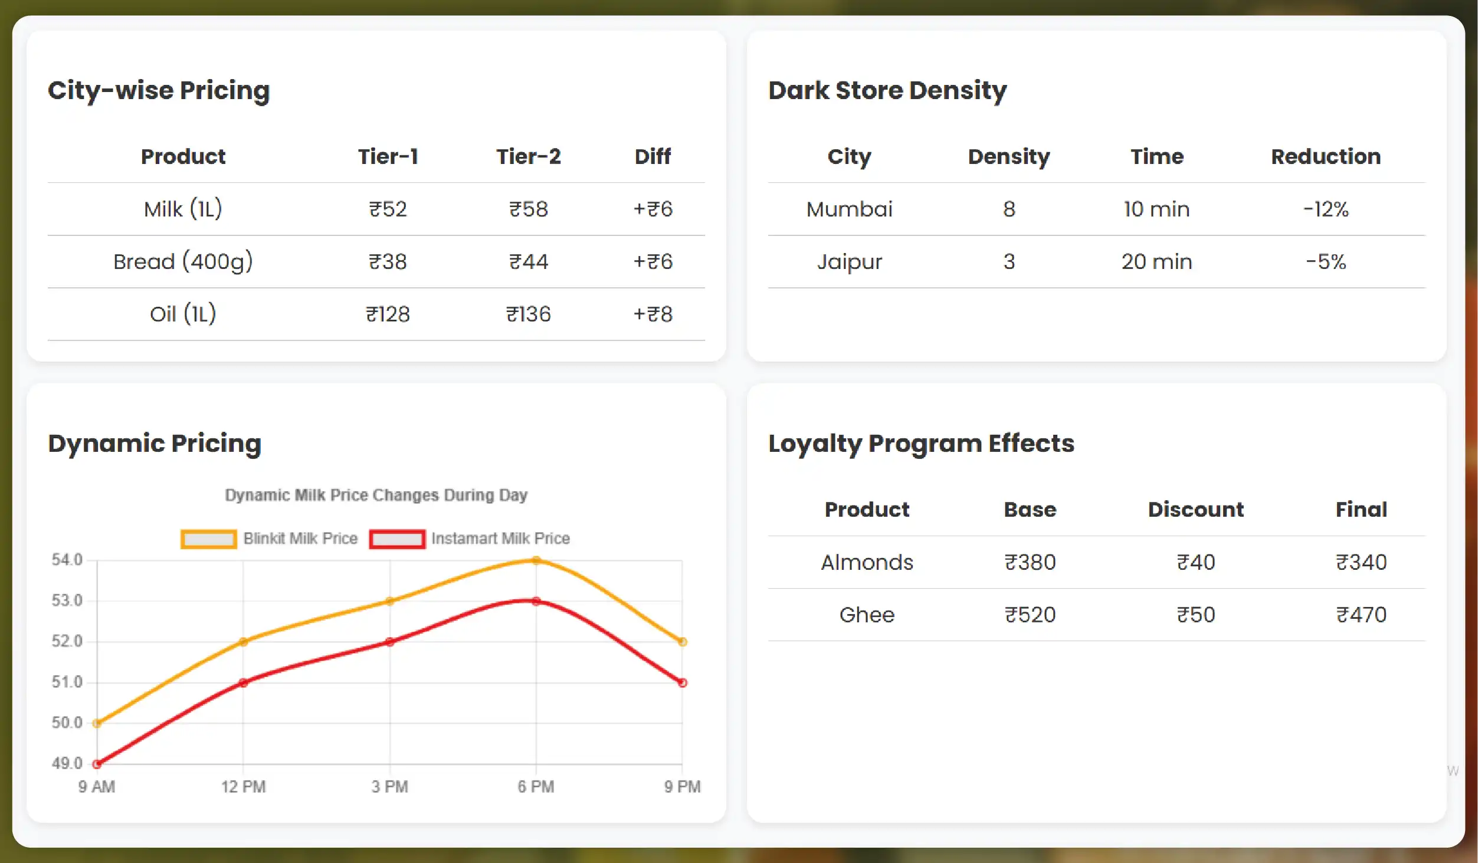Click the Bread (400g) product label
Screen dimensions: 1478x863
(183, 261)
